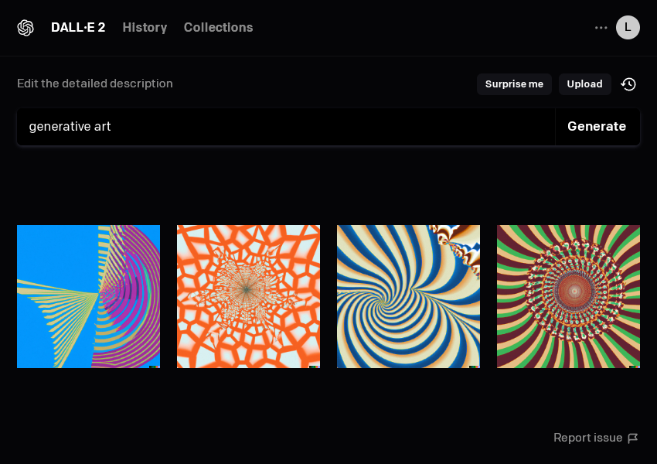Focus the 'generative art' prompt field
Screen dimensions: 657x464
tap(286, 127)
